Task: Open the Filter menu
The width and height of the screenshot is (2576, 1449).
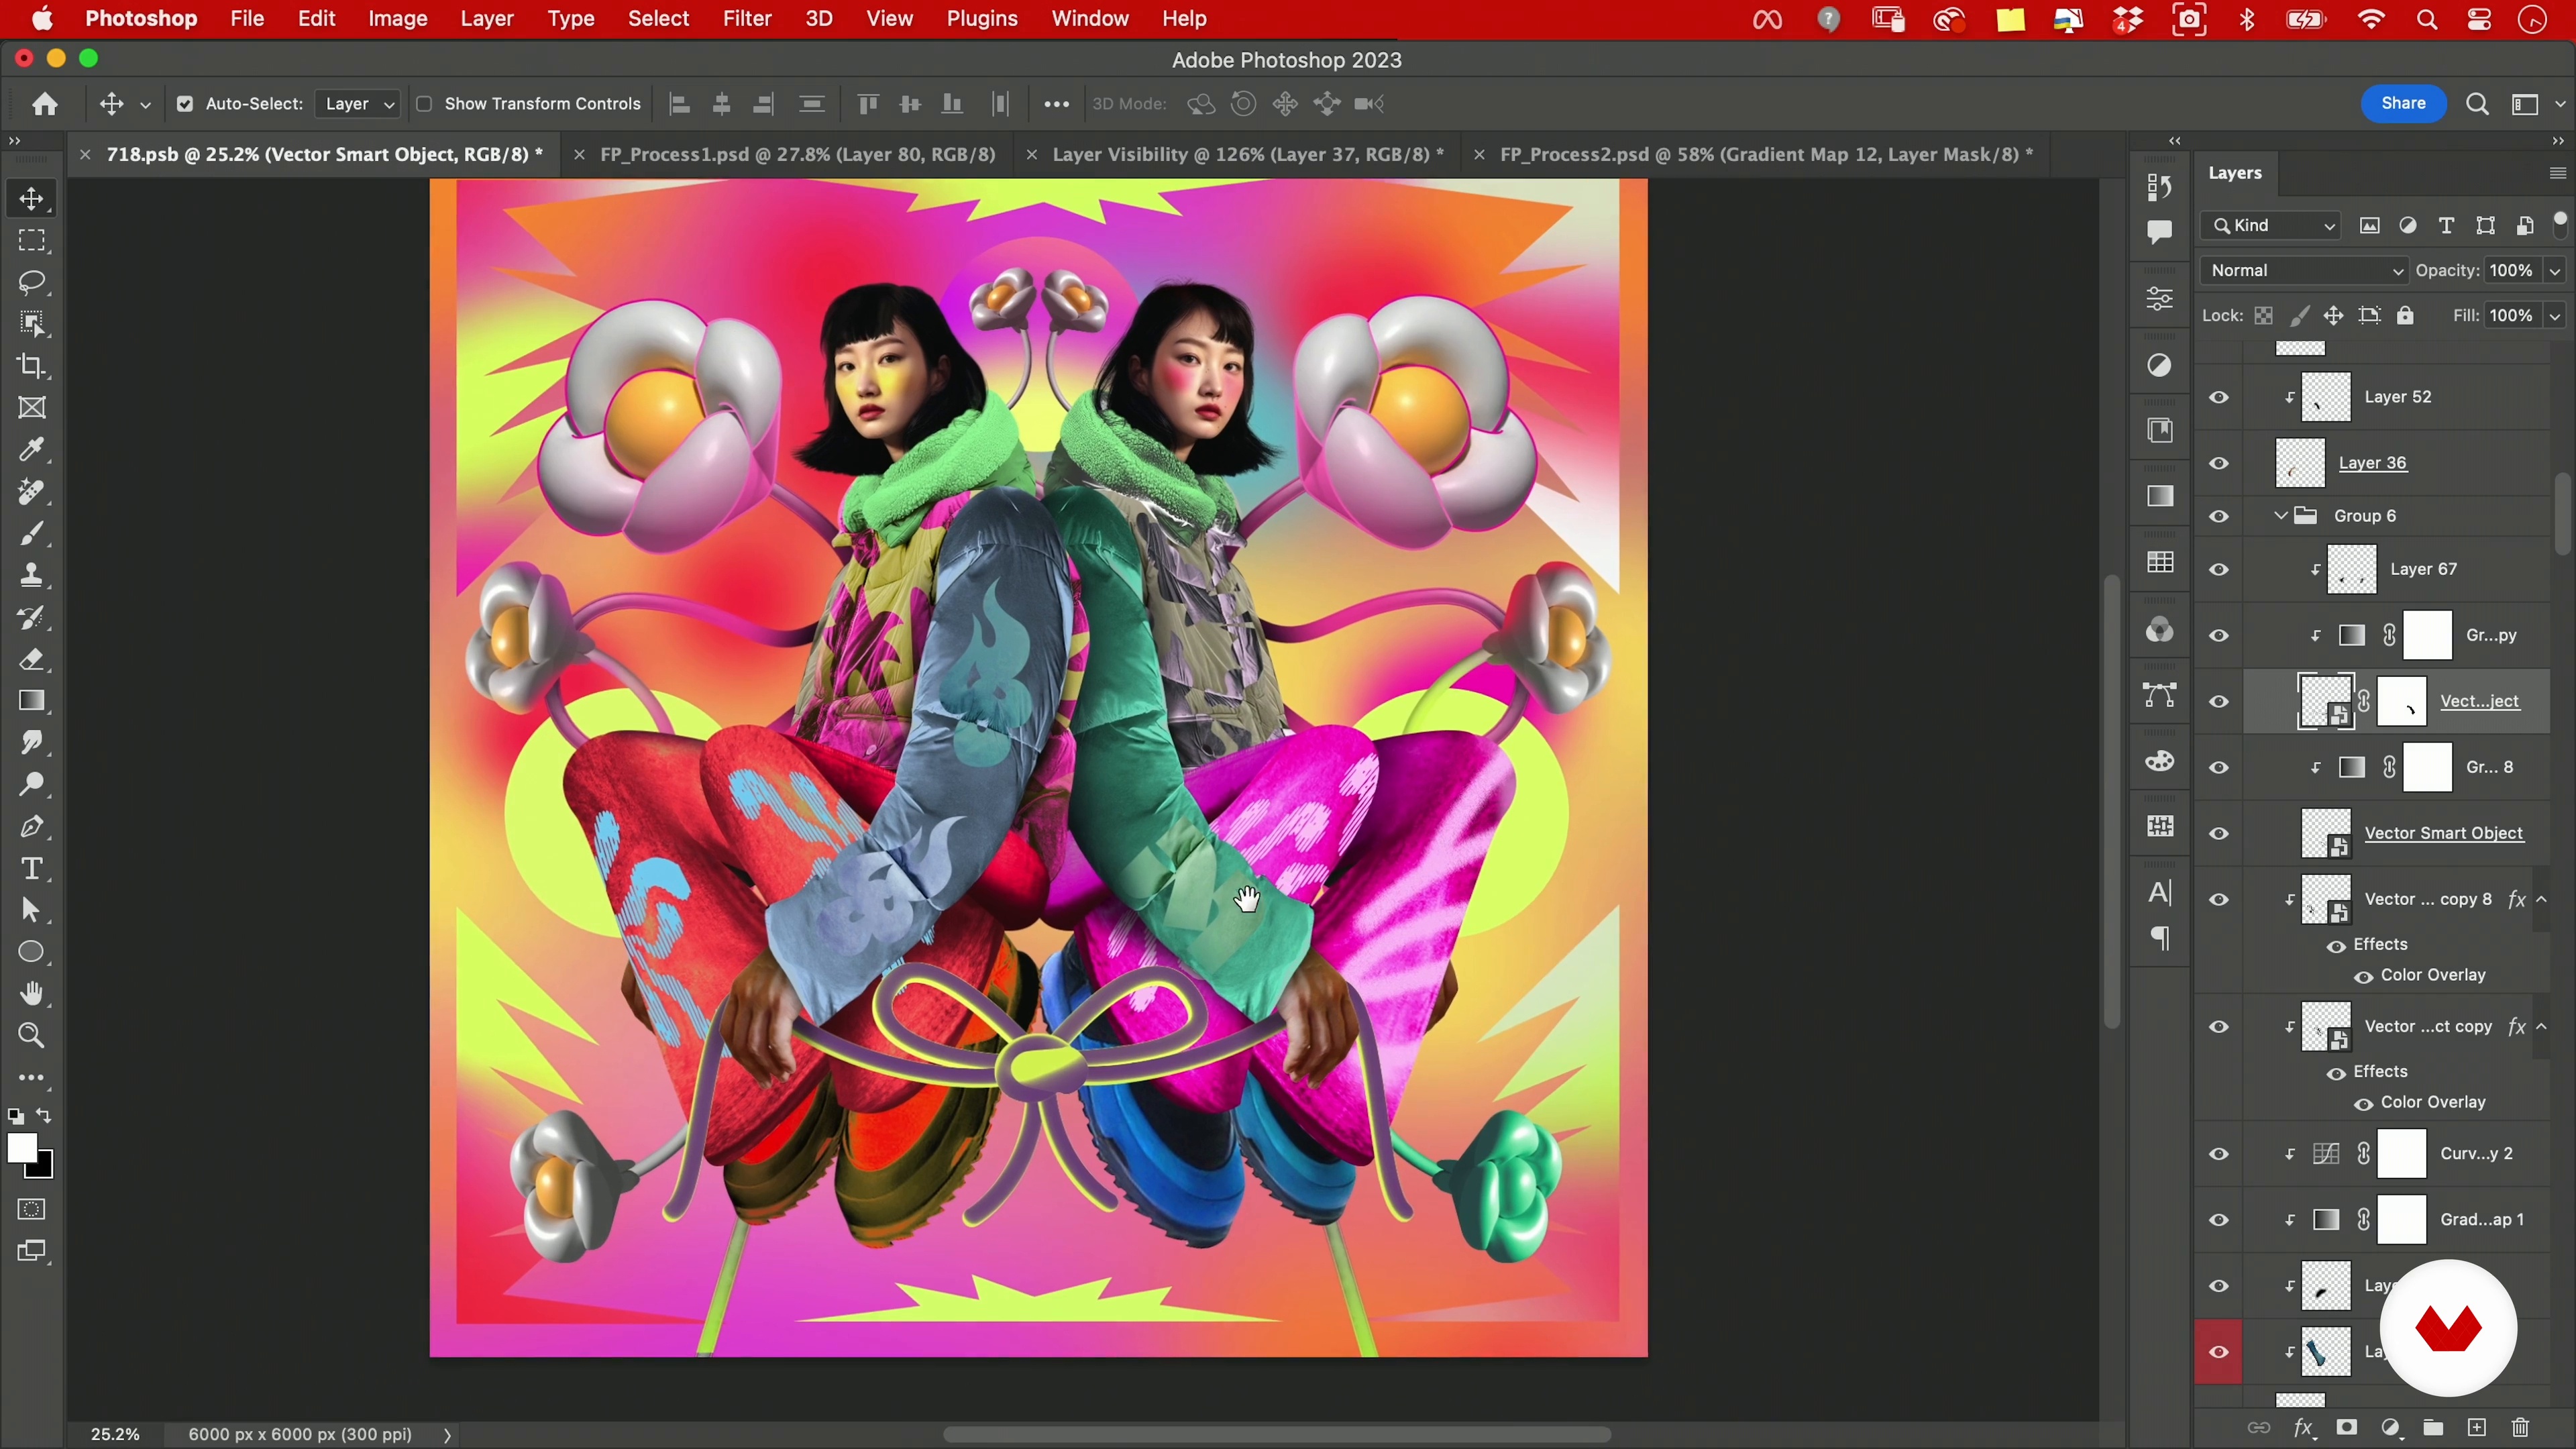Action: point(746,19)
